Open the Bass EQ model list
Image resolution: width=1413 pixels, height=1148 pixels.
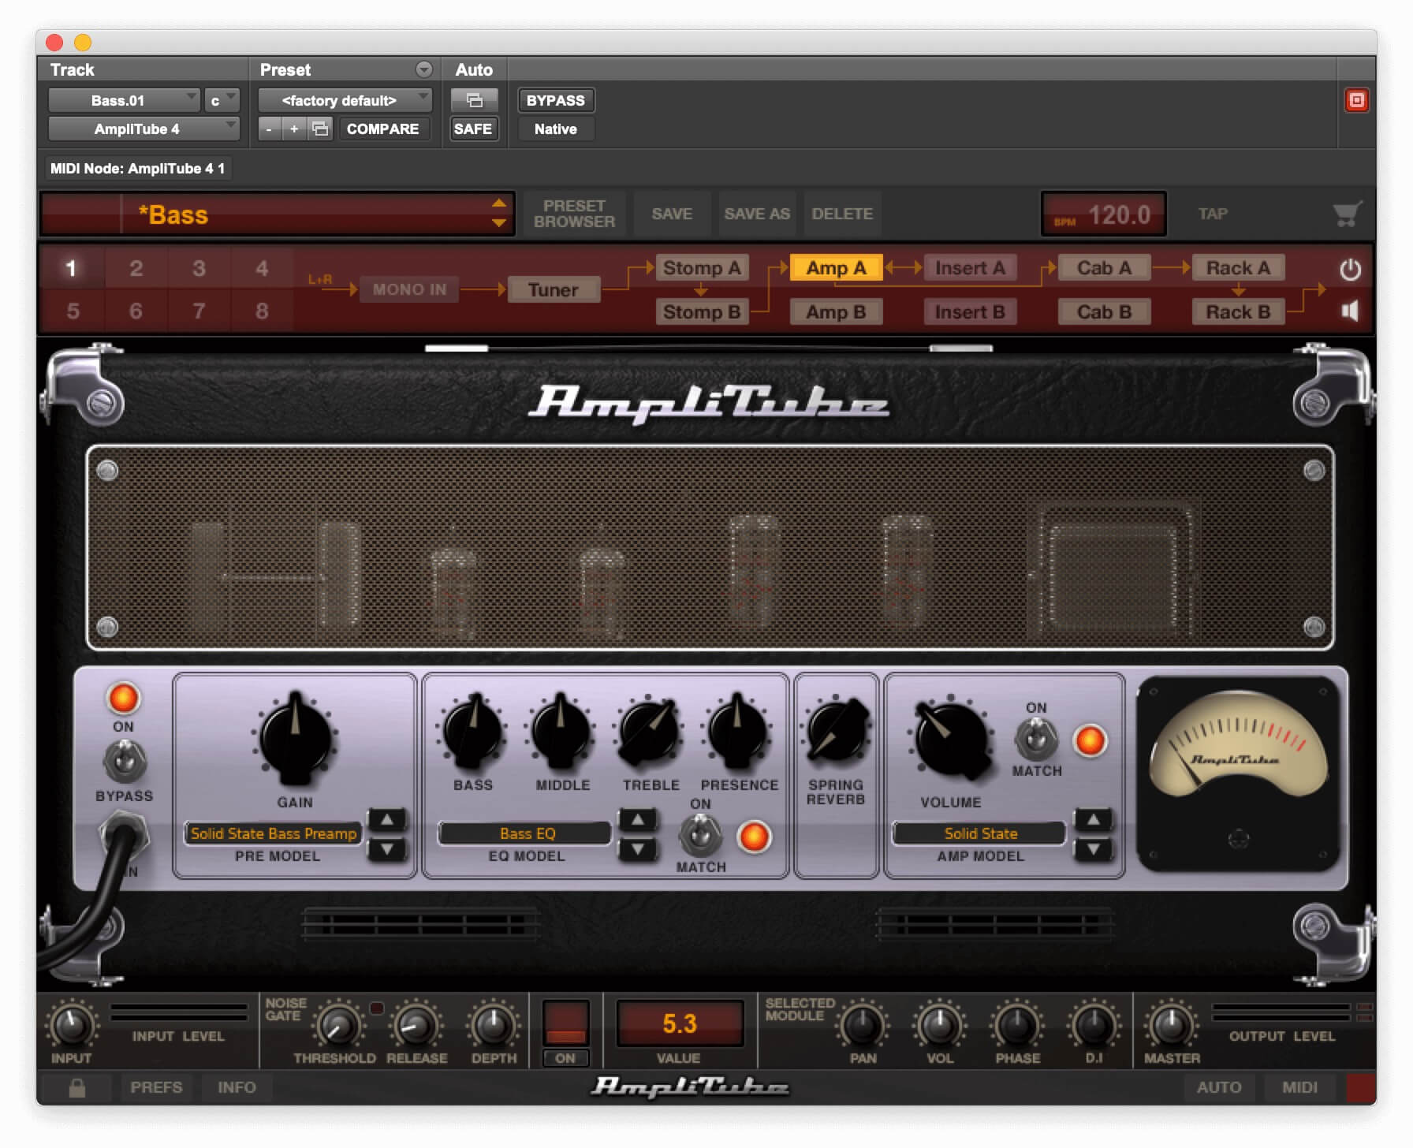click(526, 833)
